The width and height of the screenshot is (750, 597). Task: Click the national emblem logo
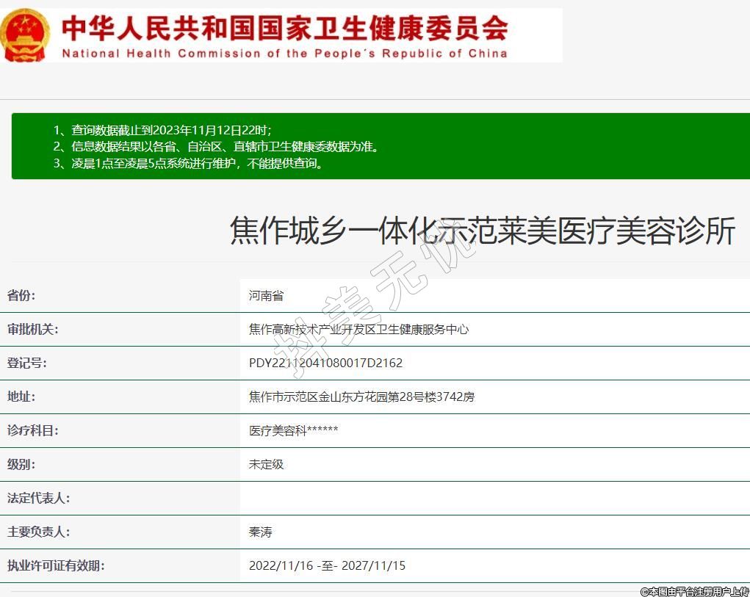(x=26, y=35)
